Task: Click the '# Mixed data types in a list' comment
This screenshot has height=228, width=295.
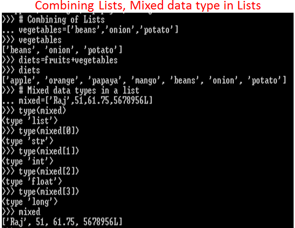Action: [79, 91]
